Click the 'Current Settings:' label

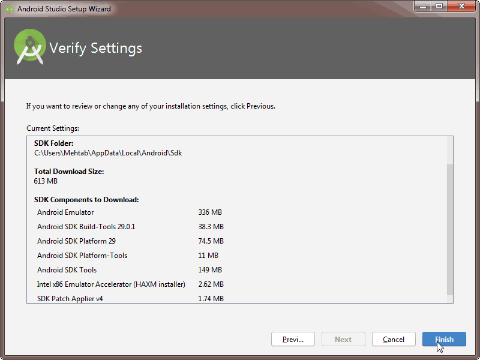(x=53, y=128)
